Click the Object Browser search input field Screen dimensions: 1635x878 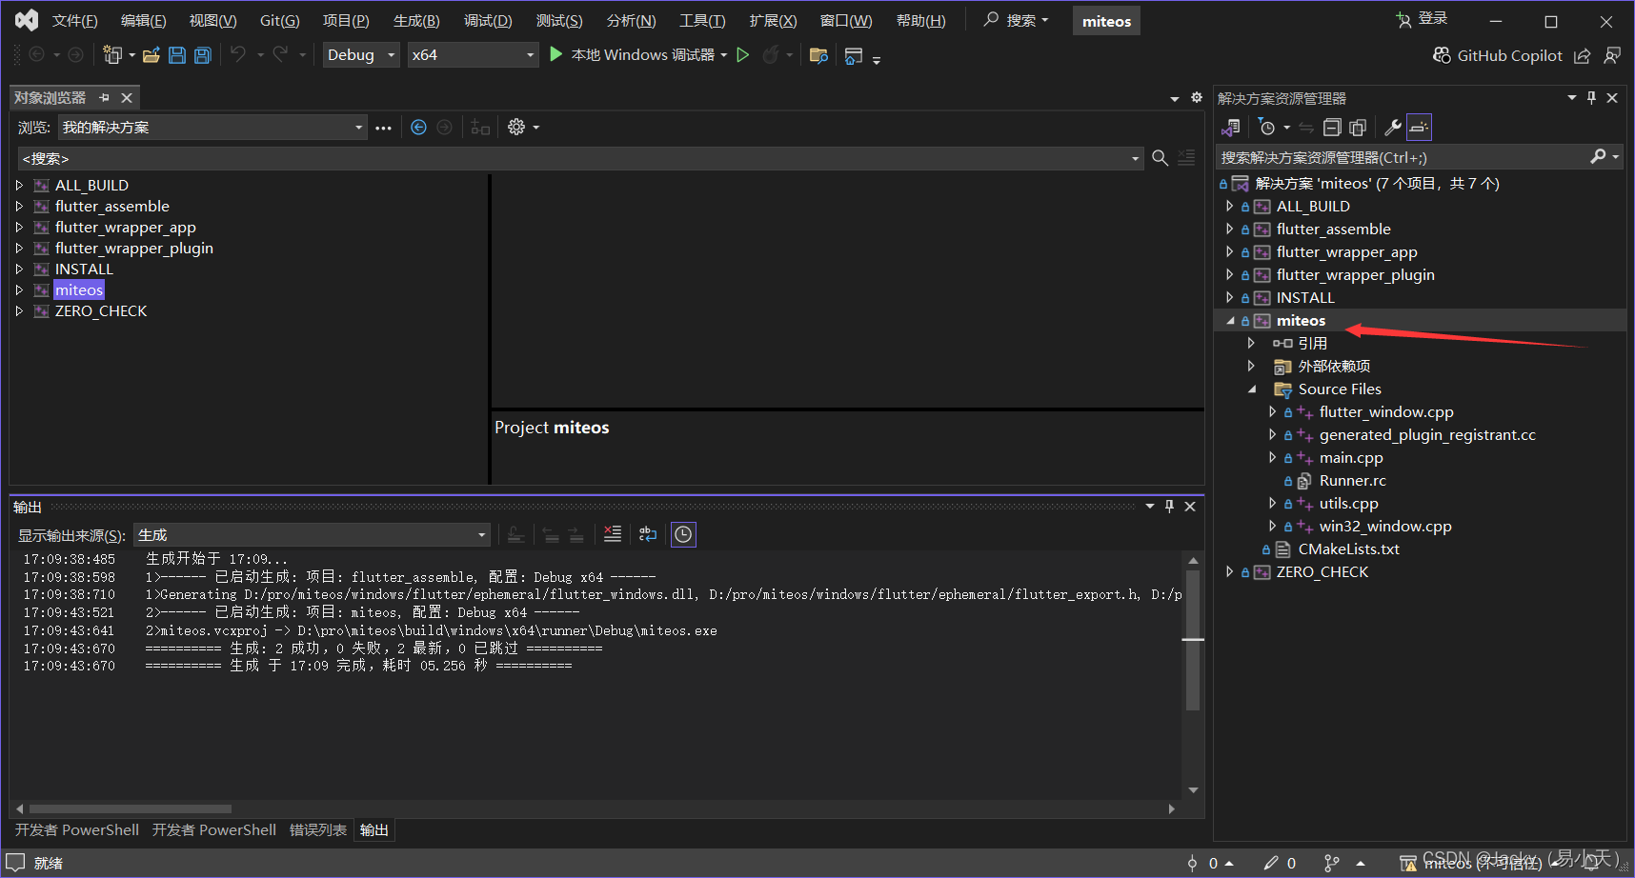pos(580,158)
